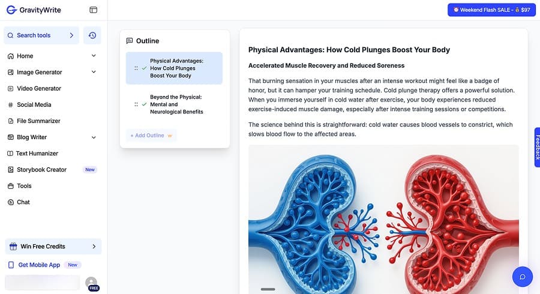Open Storybook Creator menu item

[41, 170]
